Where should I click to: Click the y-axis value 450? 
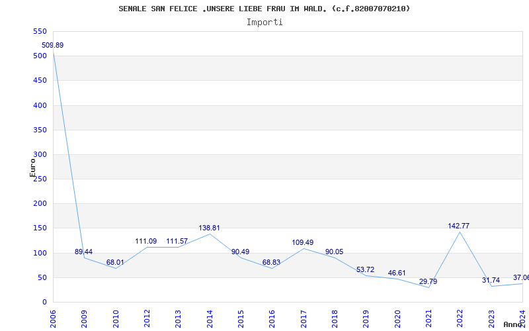pyautogui.click(x=40, y=81)
